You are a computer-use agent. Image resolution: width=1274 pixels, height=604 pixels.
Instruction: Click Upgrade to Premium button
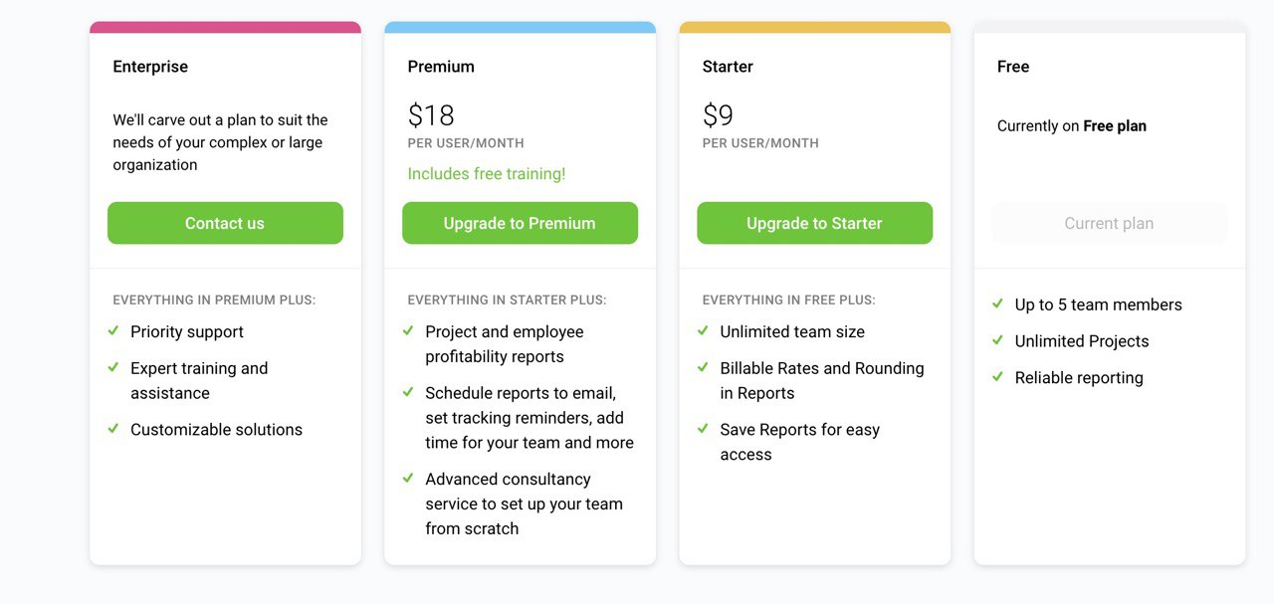coord(520,223)
